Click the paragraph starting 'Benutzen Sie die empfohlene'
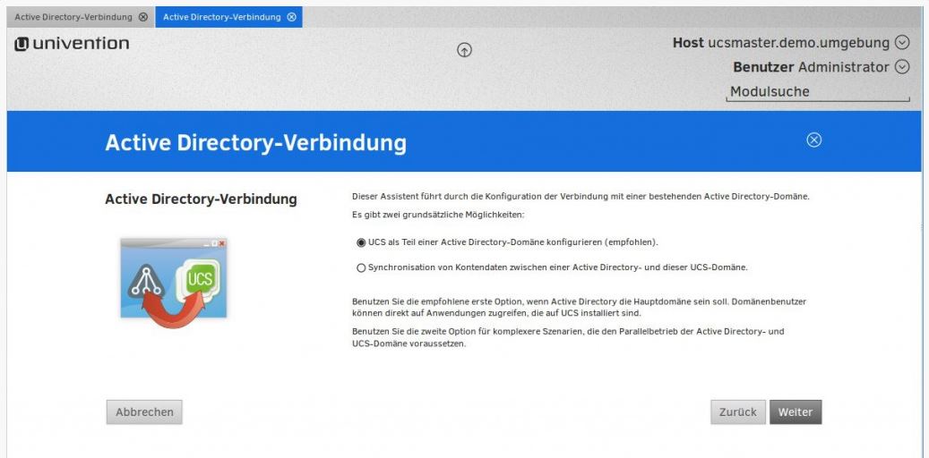 pos(579,307)
